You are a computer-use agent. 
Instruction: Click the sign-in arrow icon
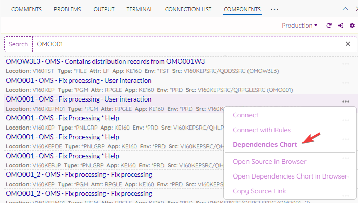tap(341, 26)
